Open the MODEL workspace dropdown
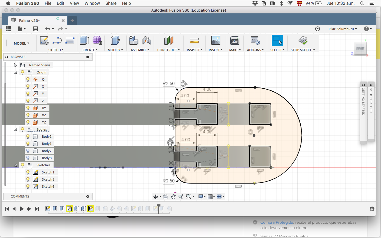This screenshot has height=238, width=381. pos(21,43)
